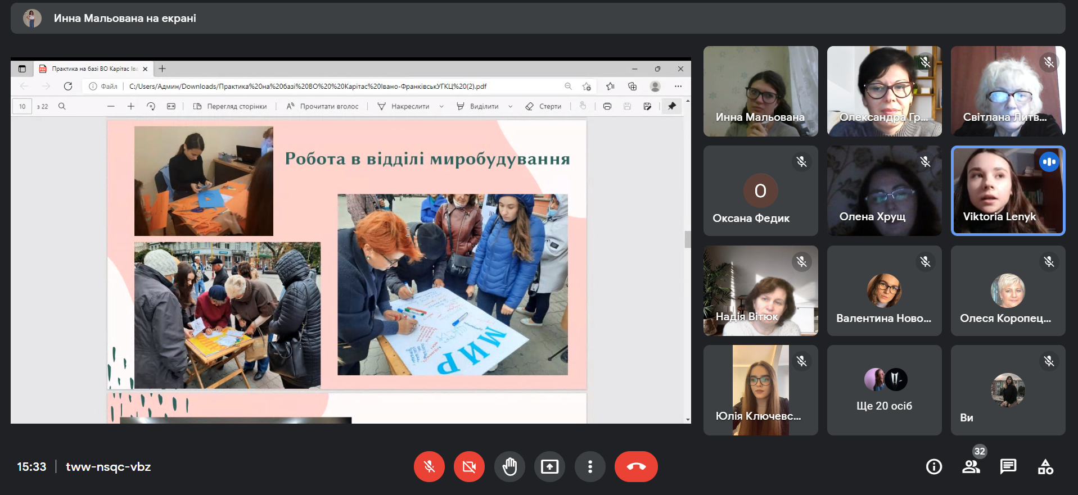Click the "Ще 20 осіб" tile
The height and width of the screenshot is (495, 1078).
click(884, 390)
